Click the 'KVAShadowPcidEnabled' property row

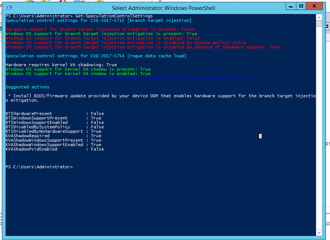55,149
